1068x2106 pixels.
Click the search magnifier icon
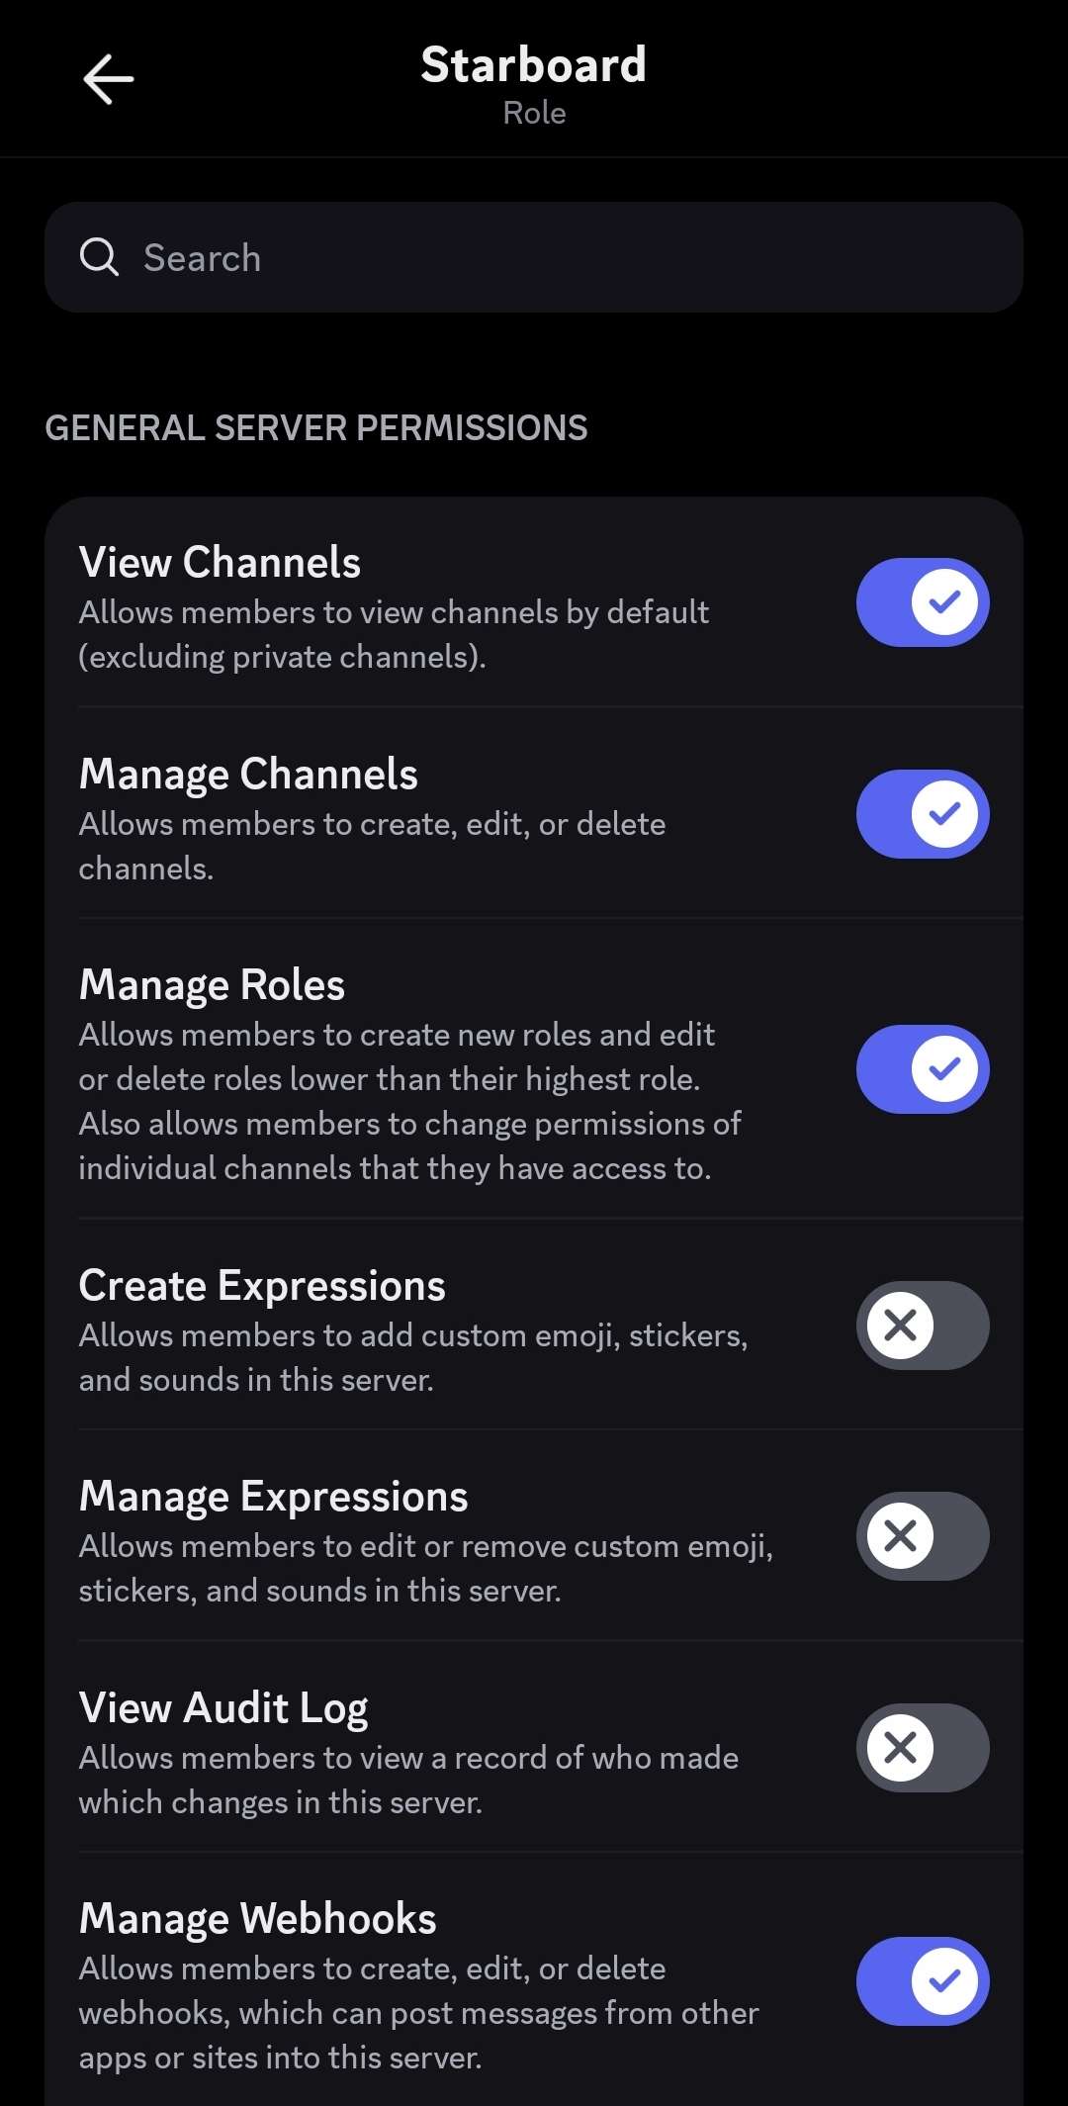[x=99, y=257]
